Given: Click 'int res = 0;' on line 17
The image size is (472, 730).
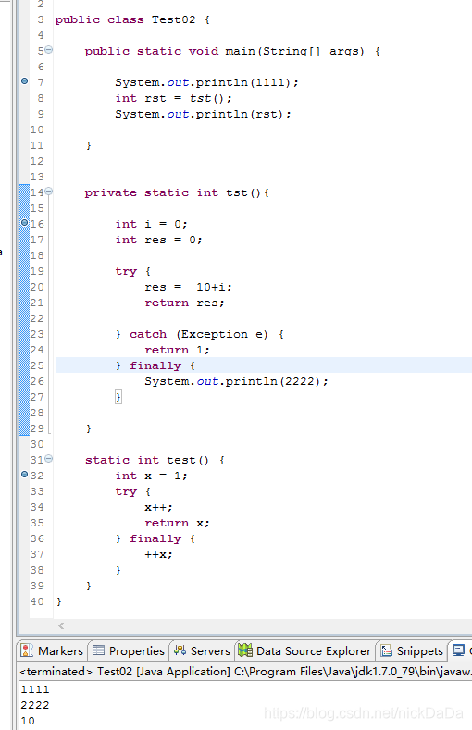Looking at the screenshot, I should pos(159,240).
